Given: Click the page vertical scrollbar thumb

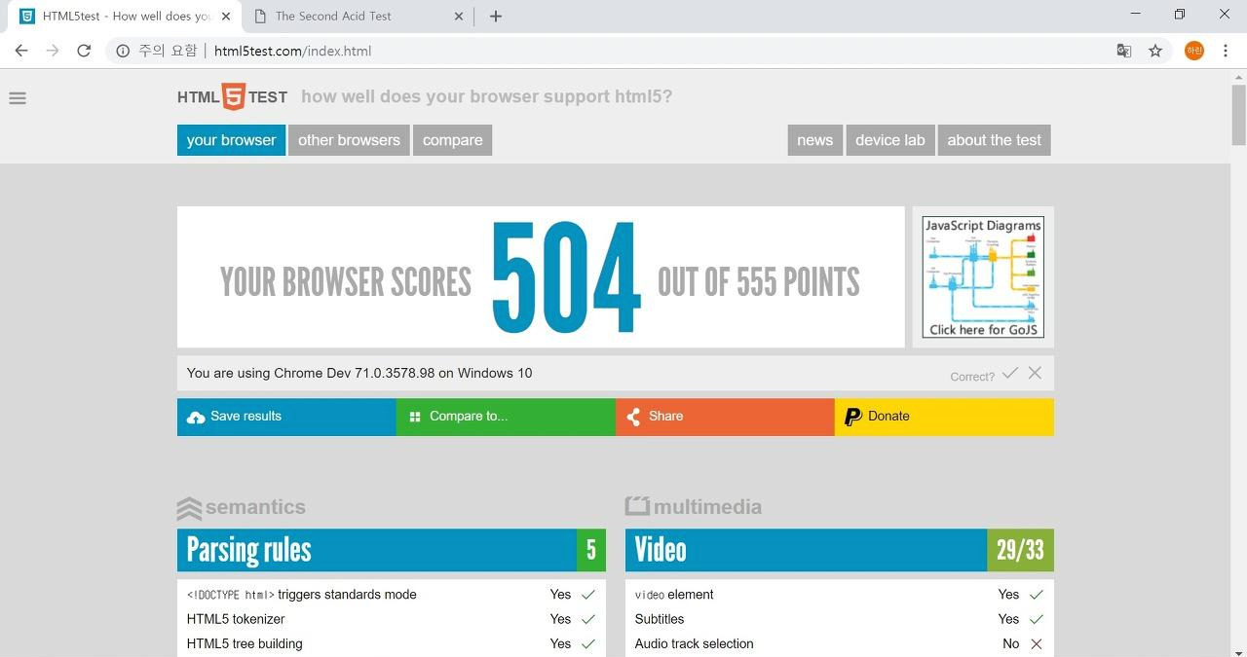Looking at the screenshot, I should [1238, 115].
